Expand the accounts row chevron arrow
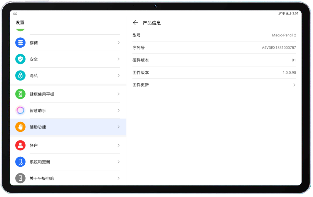This screenshot has height=197, width=313. 119,145
